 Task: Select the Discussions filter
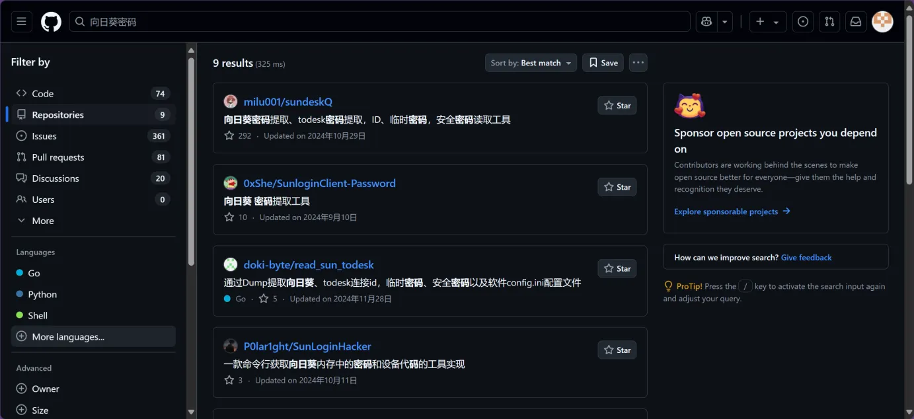(93, 178)
